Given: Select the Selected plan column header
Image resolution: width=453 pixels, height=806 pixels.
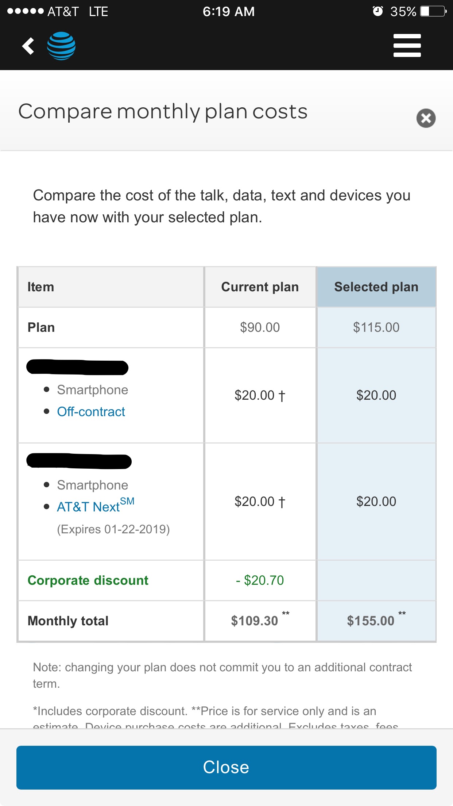Looking at the screenshot, I should pos(376,287).
